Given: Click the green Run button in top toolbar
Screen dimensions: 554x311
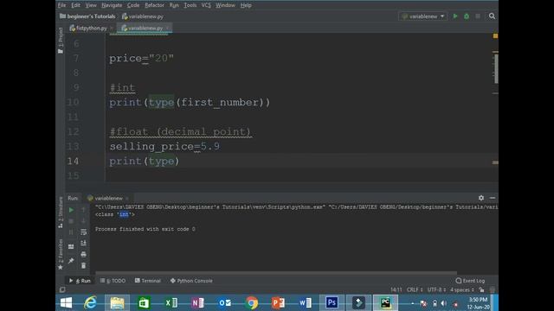Looking at the screenshot, I should [x=455, y=16].
